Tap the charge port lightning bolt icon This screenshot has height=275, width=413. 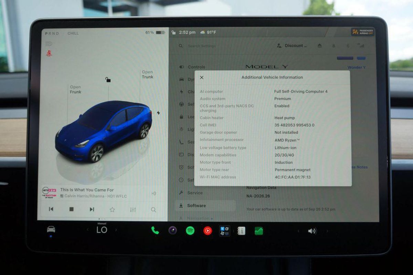click(x=158, y=113)
